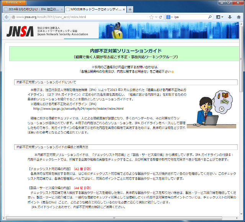
Task: Click the page title 内部不正対策ソリューションガイド
Action: (x=126, y=51)
